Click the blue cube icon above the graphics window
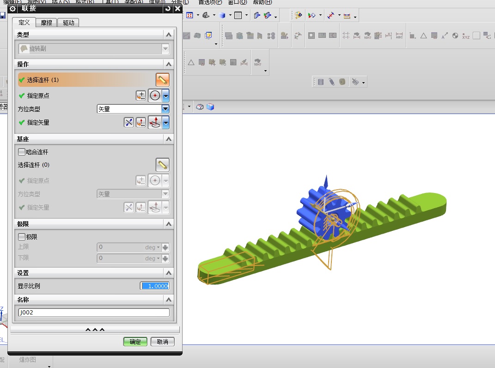495x368 pixels. pos(210,107)
